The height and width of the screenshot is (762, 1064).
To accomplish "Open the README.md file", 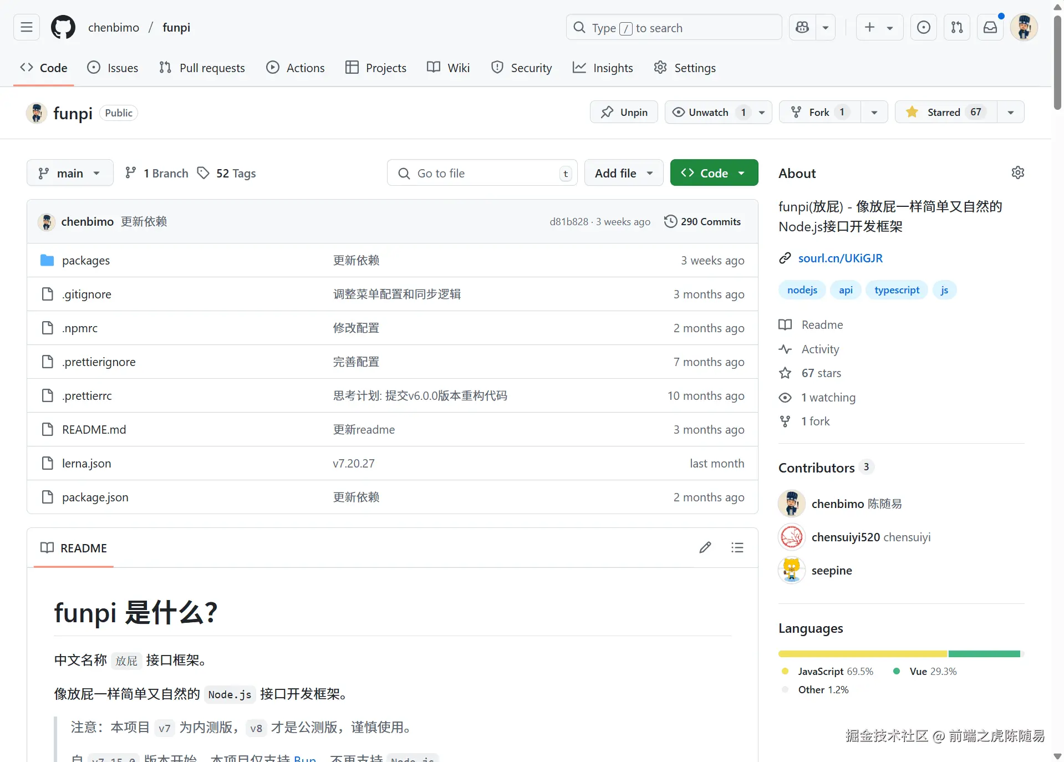I will coord(94,429).
